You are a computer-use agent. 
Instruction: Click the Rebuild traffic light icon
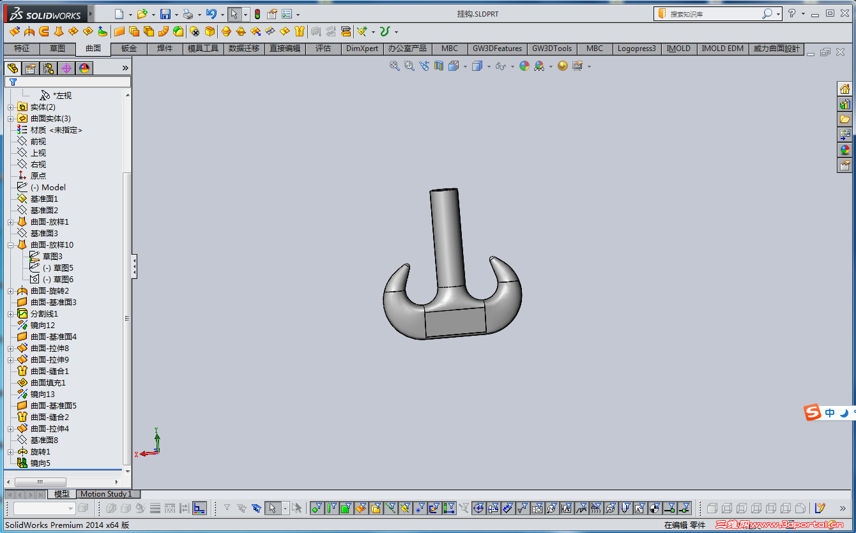[257, 14]
